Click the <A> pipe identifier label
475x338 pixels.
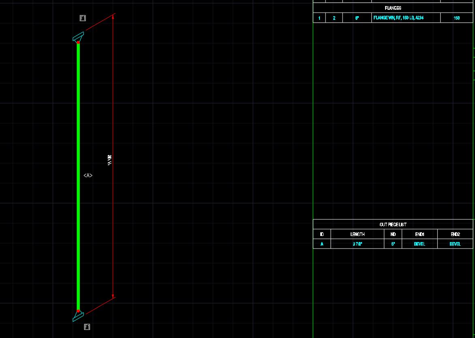87,176
